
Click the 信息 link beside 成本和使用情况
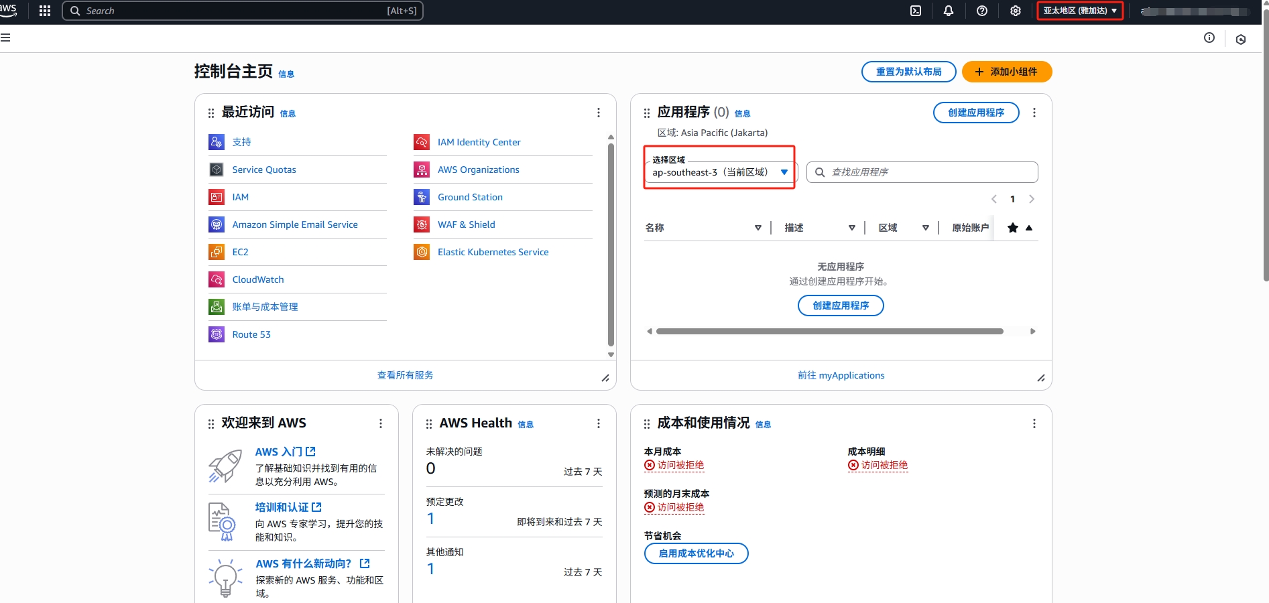(763, 425)
